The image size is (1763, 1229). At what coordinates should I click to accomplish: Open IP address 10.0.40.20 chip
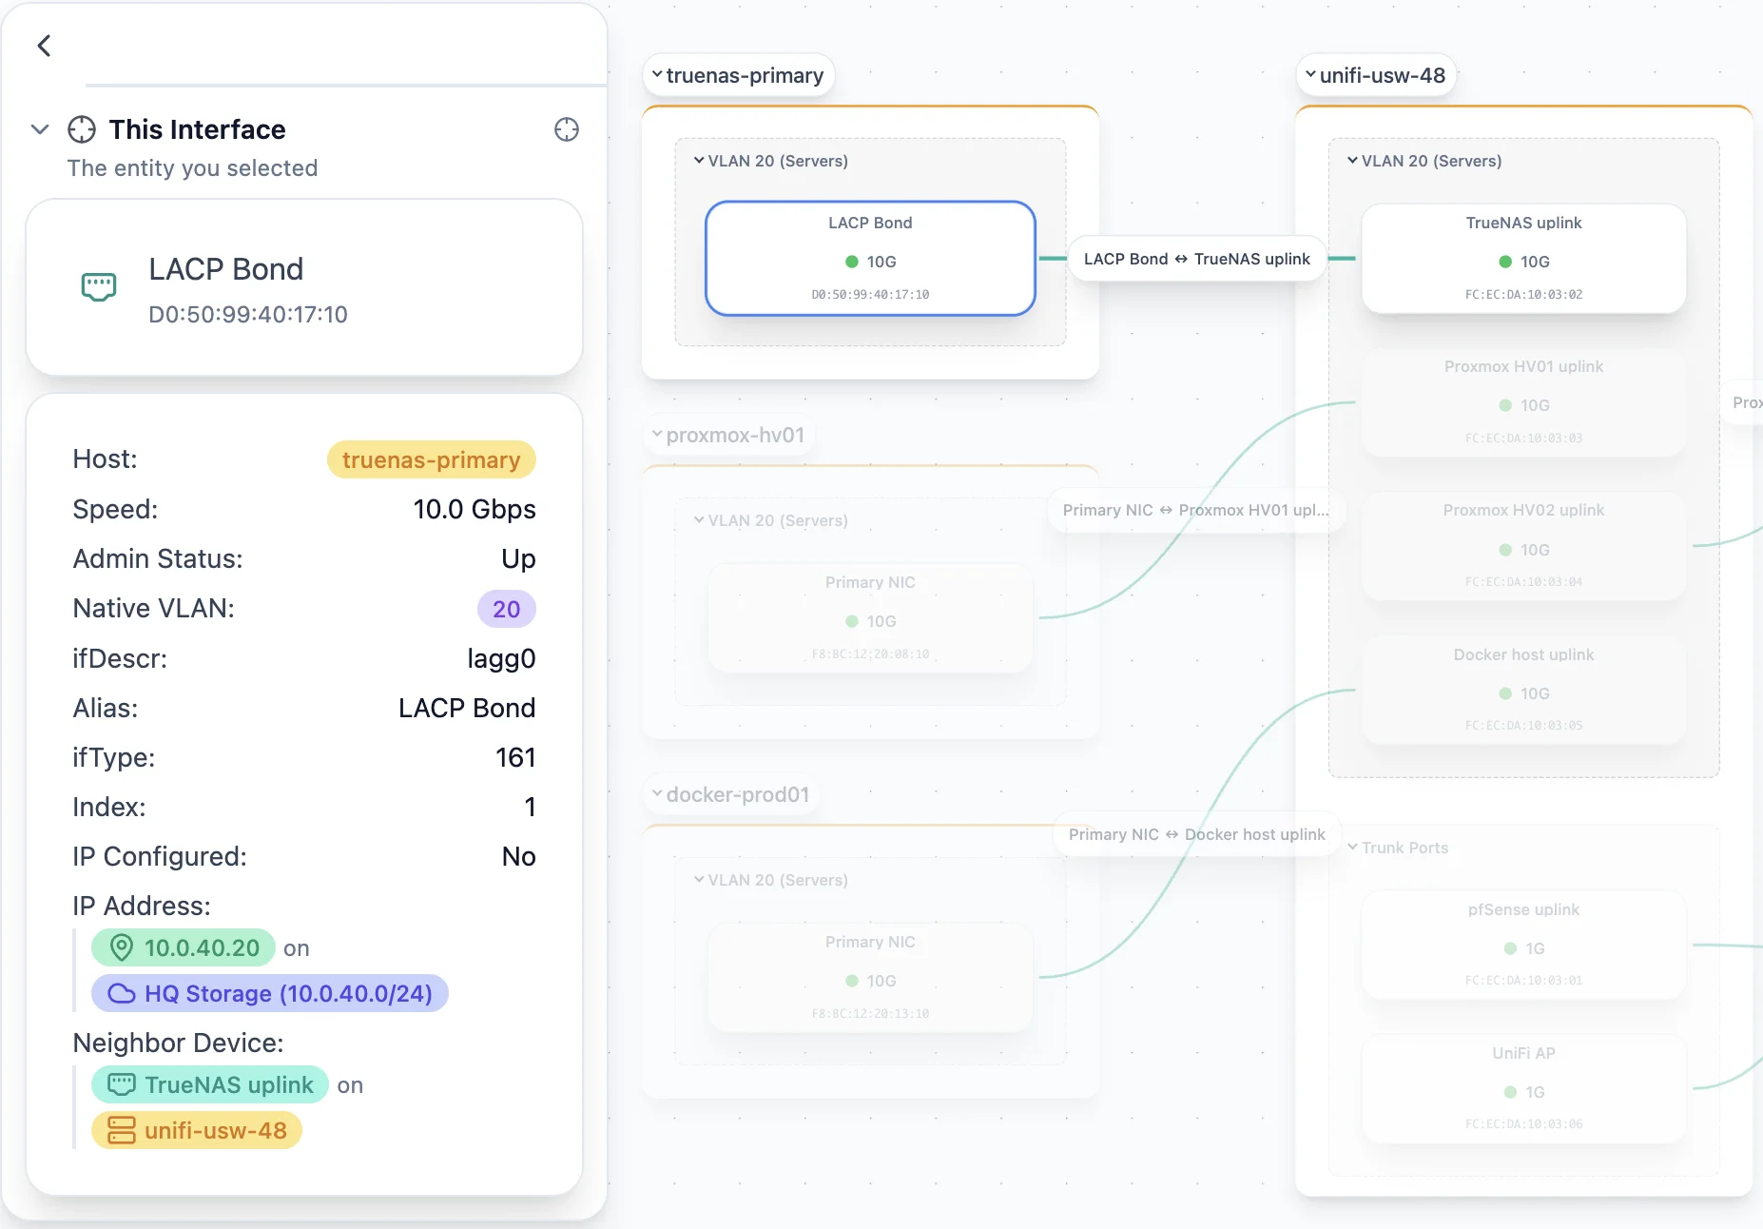[x=184, y=947]
